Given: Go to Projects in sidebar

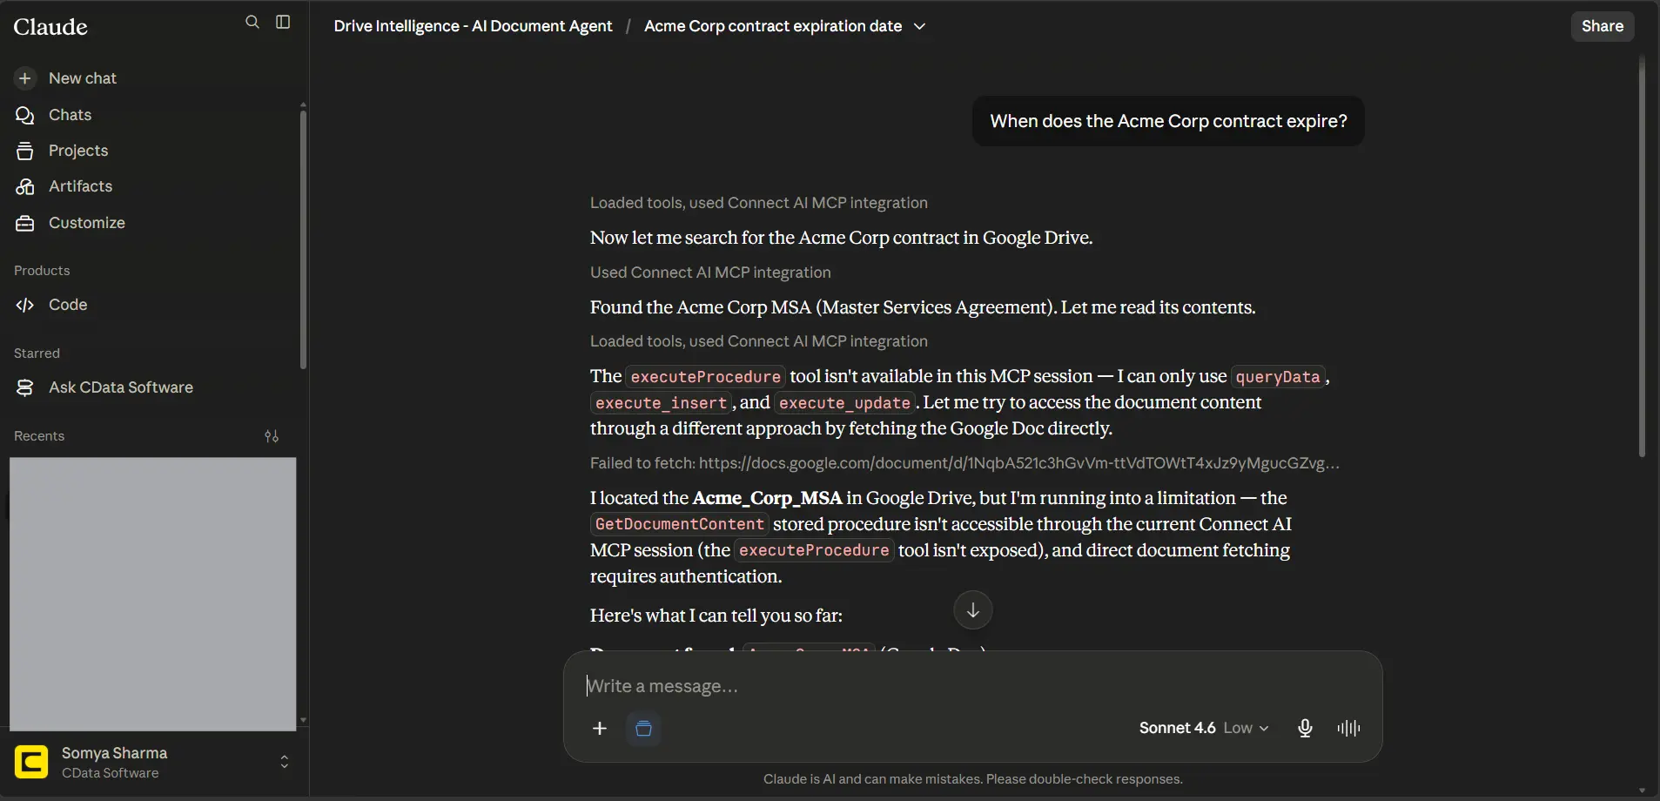Looking at the screenshot, I should (x=78, y=151).
